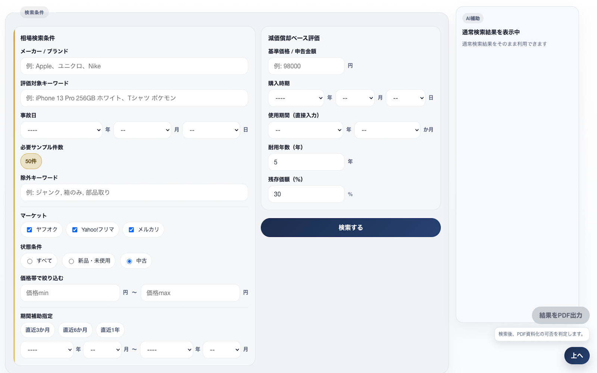Click the 検索条件 section label
597x373 pixels.
pos(34,12)
